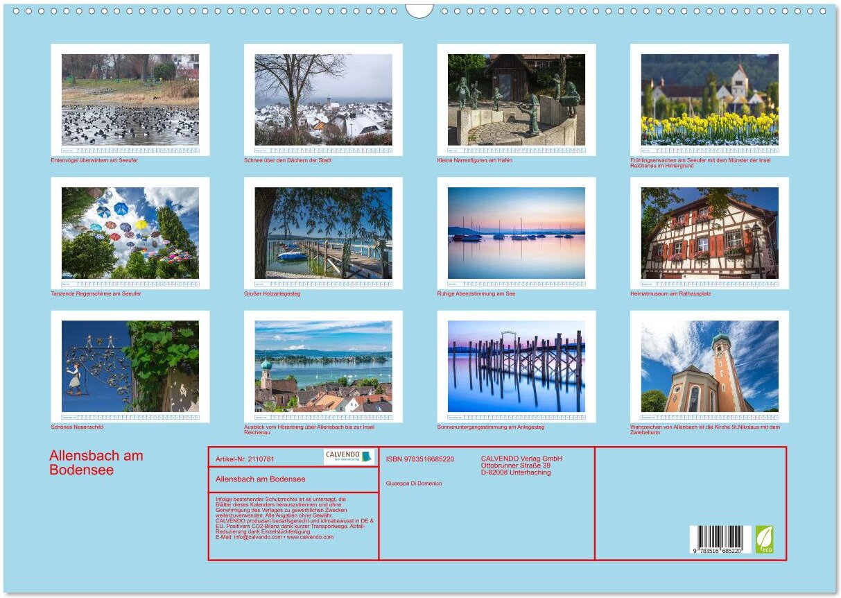Screen dimensions: 841x598
Task: Select the sunset pier posts photo
Action: [x=516, y=366]
